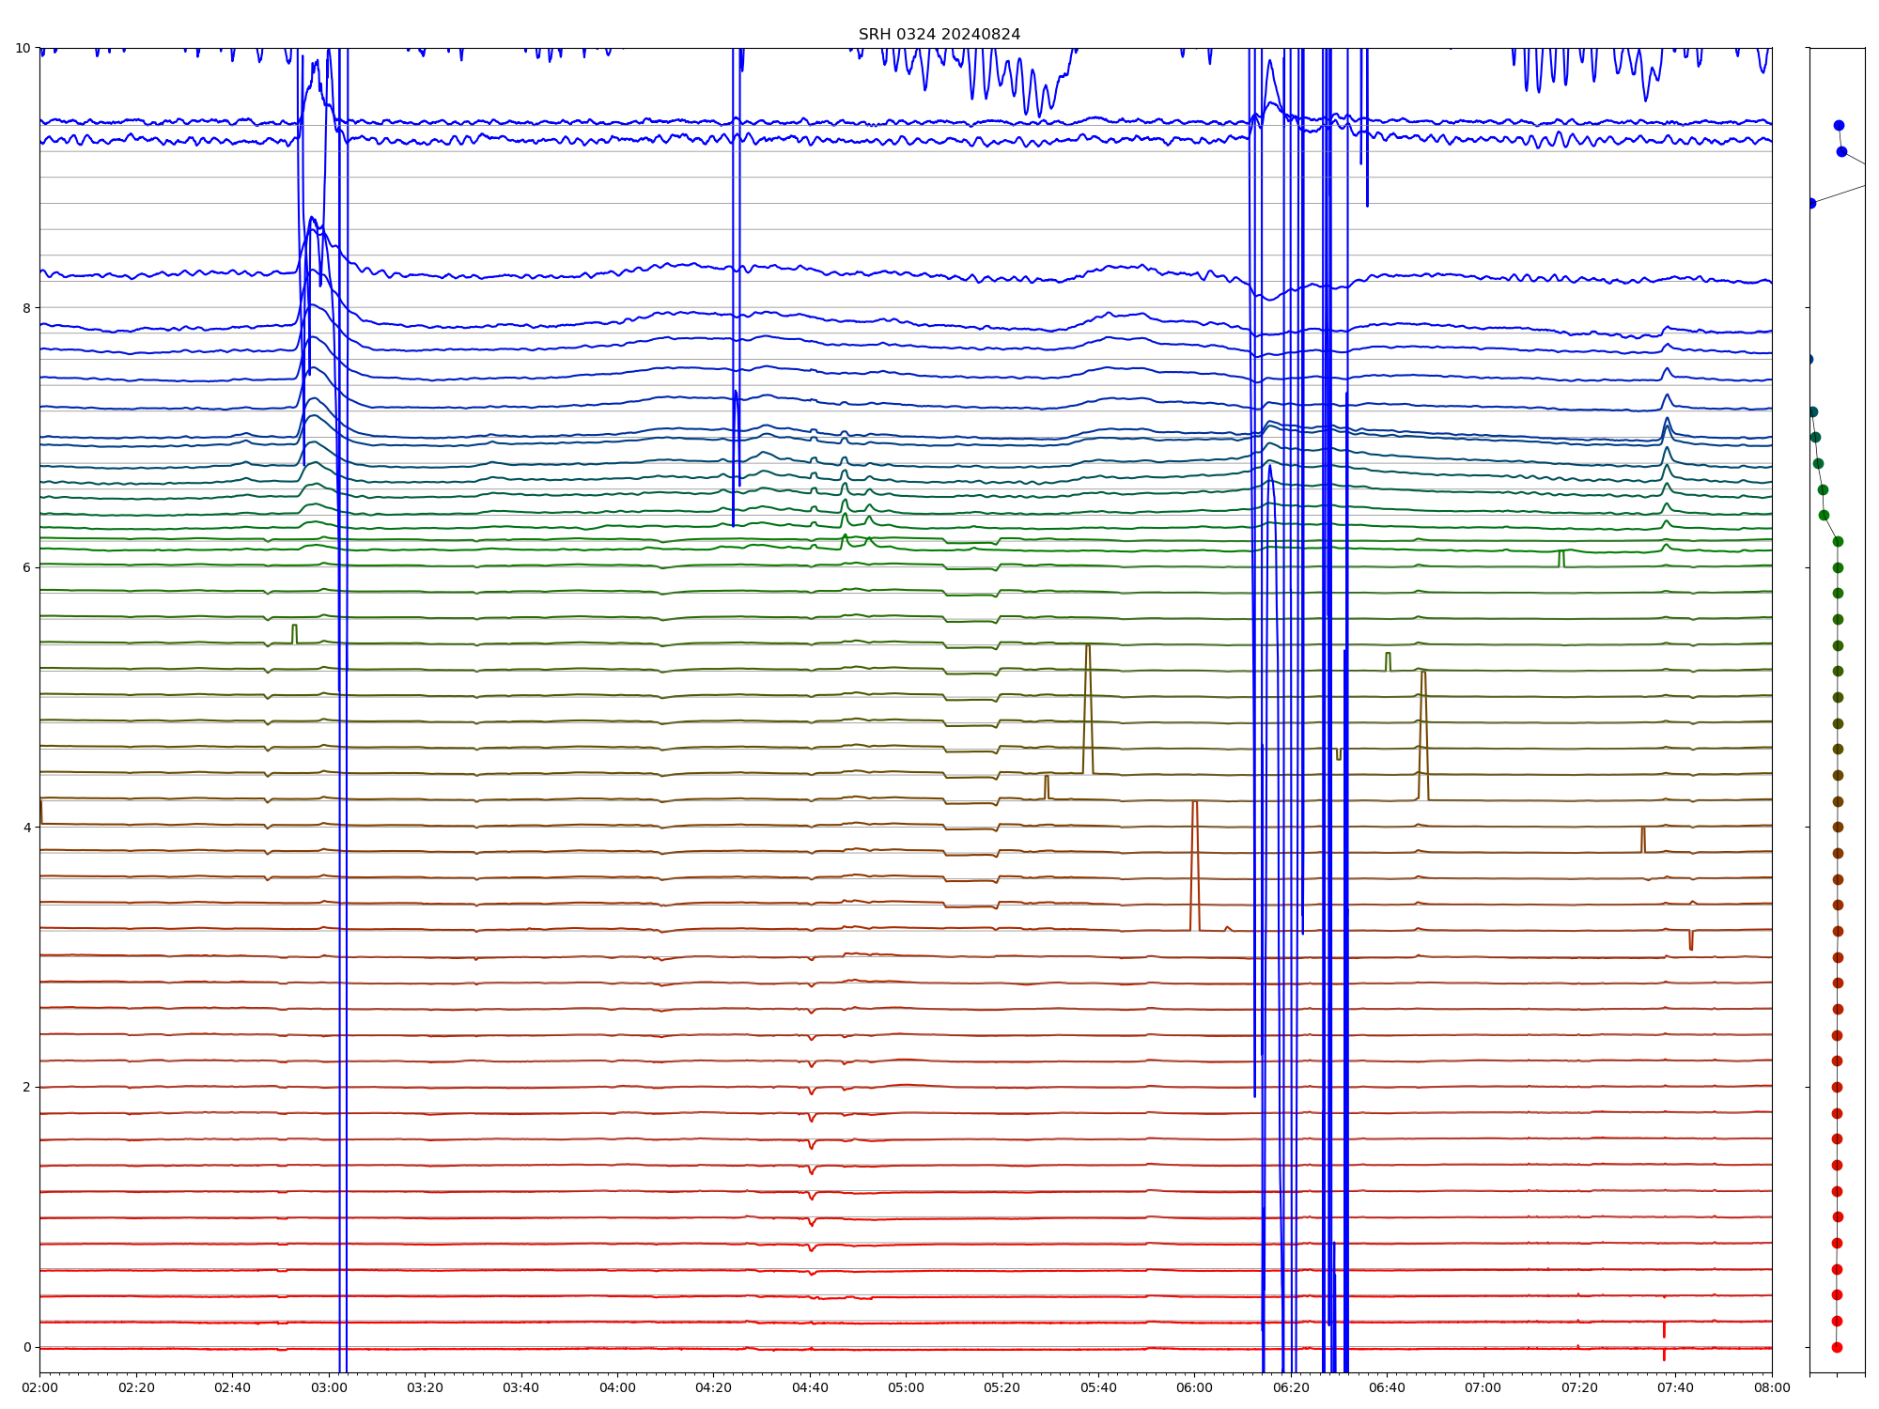Click the y-axis tick label 8
Screen dimensions: 1879x1409
point(26,308)
